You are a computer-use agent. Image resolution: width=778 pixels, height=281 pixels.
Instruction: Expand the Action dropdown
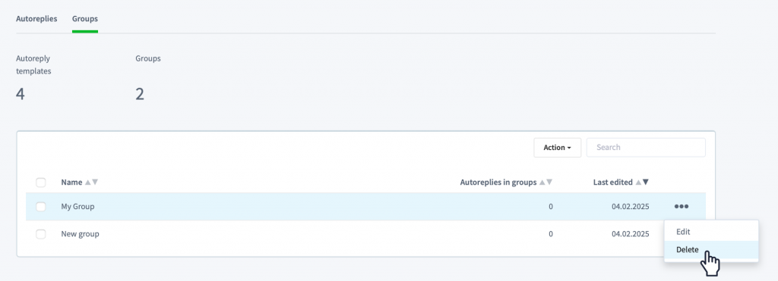coord(557,148)
